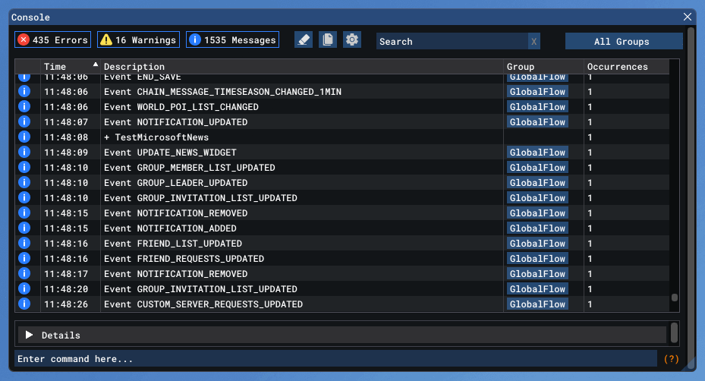Click the 11:48:08 timestamp cell
705x381 pixels.
coord(66,137)
